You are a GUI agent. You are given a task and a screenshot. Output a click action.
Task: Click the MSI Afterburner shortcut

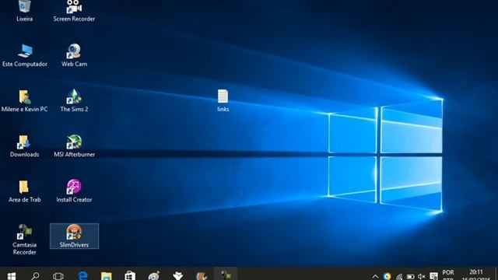pos(74,146)
